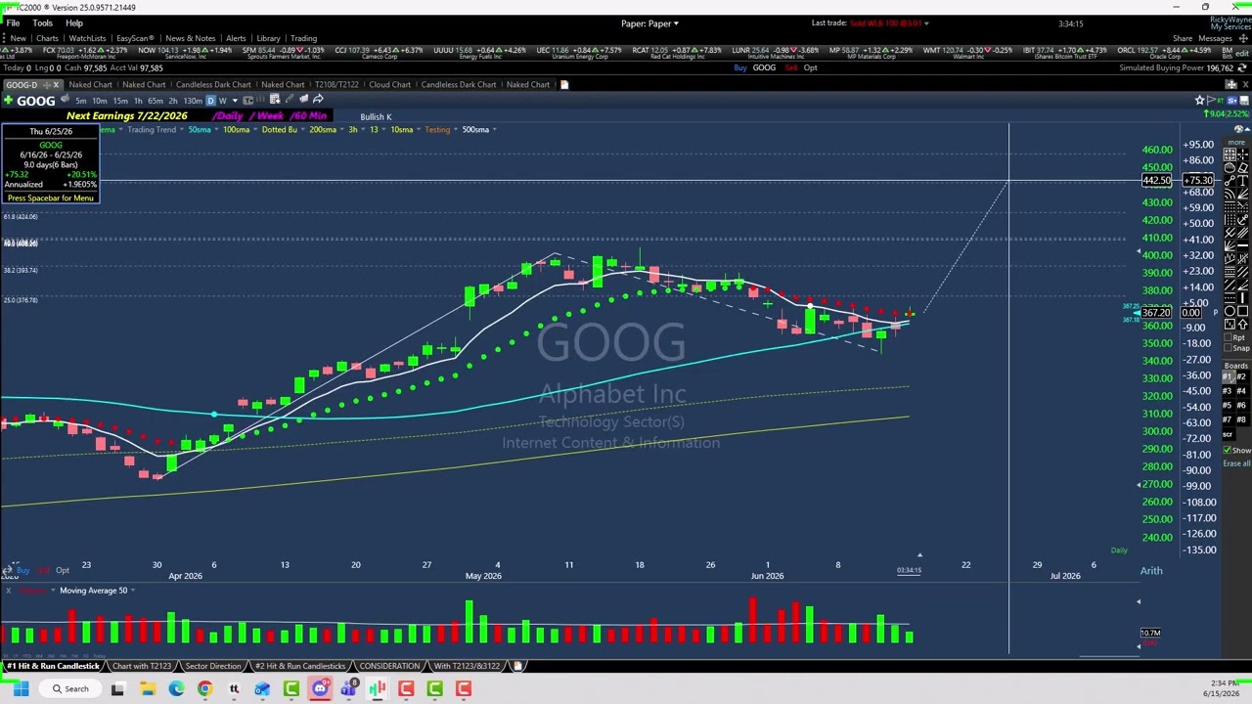Screen dimensions: 1252x704
Task: Click the Erase all button
Action: (1236, 462)
